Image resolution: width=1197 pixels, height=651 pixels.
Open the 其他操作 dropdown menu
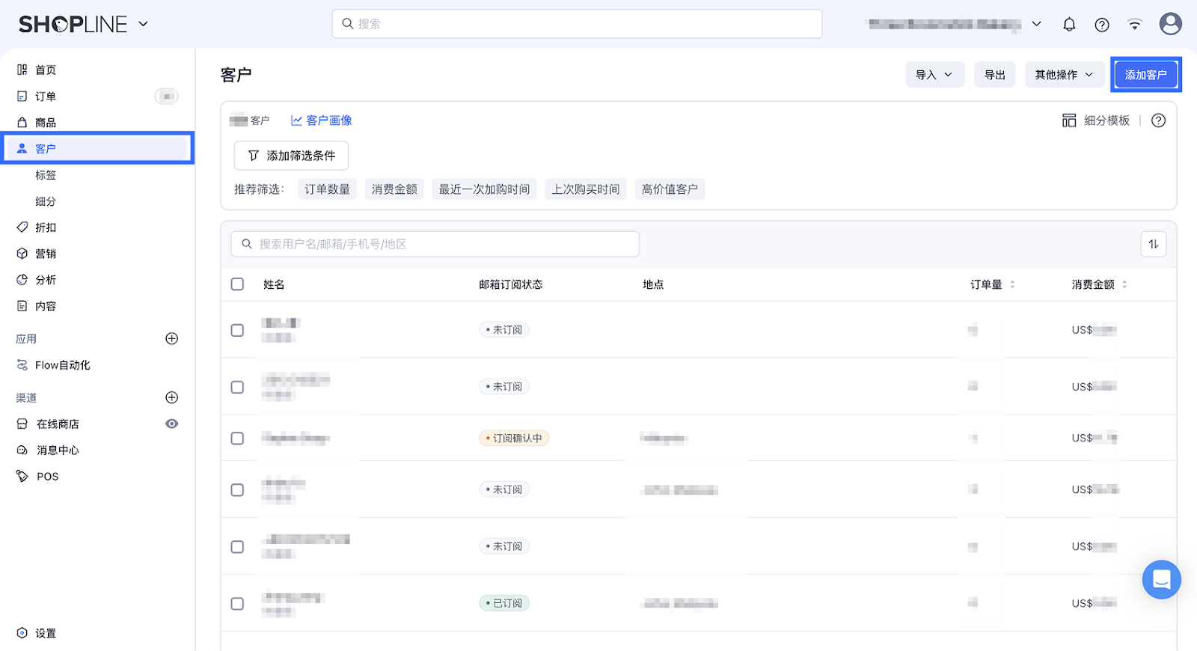click(1063, 75)
